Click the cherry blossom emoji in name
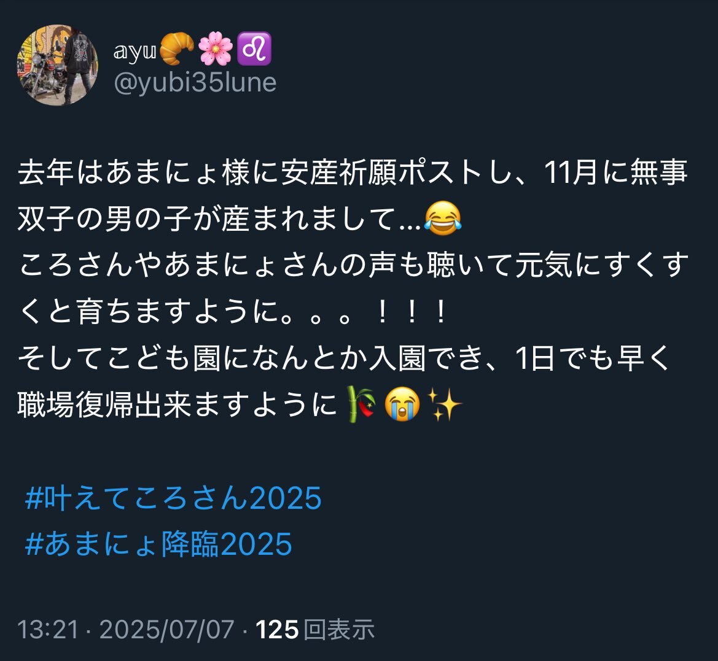The width and height of the screenshot is (718, 661). 215,48
